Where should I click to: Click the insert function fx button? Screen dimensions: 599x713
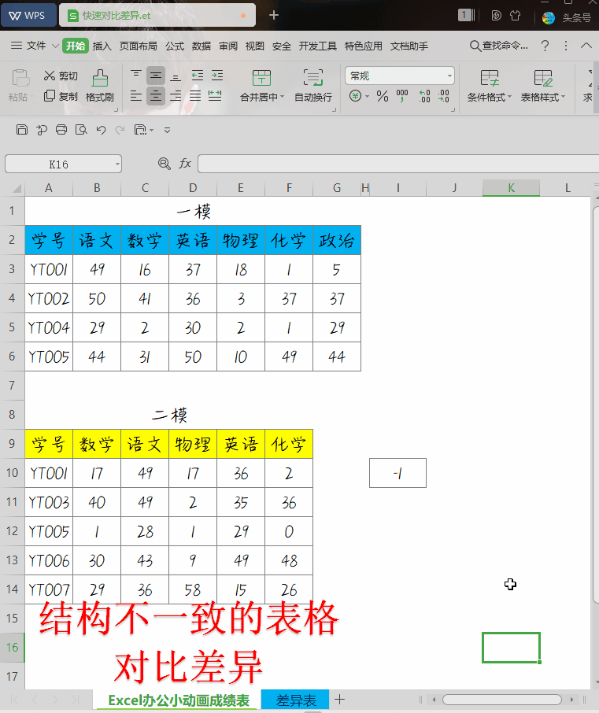(x=185, y=163)
